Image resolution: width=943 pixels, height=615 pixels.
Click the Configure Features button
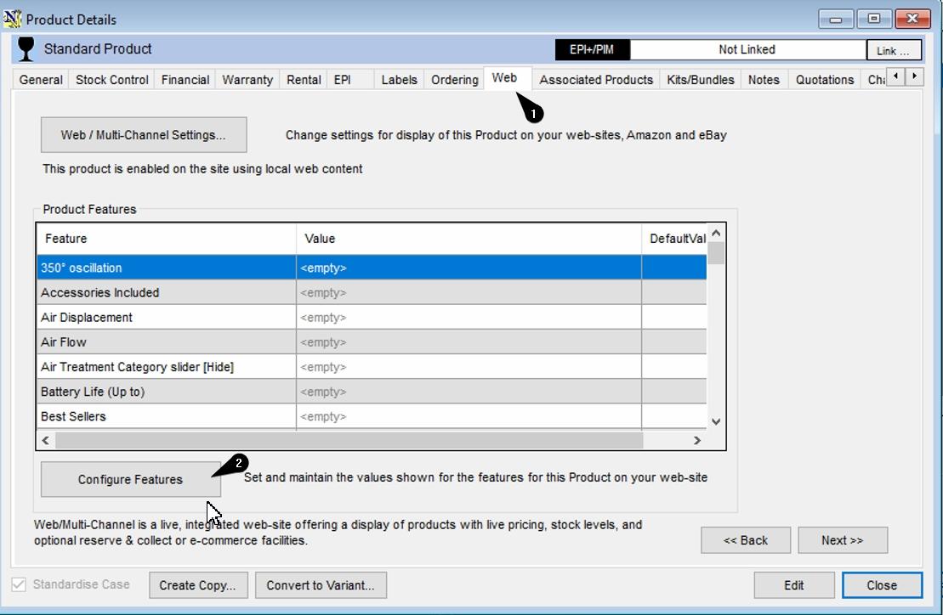tap(128, 478)
